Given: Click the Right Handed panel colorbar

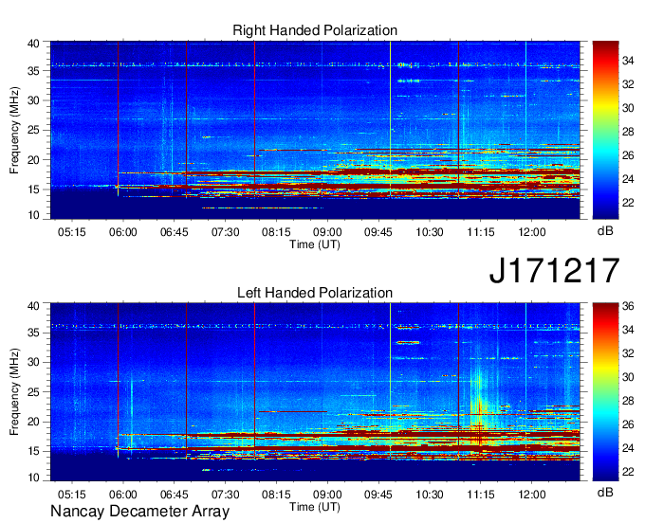Looking at the screenshot, I should pos(605,130).
